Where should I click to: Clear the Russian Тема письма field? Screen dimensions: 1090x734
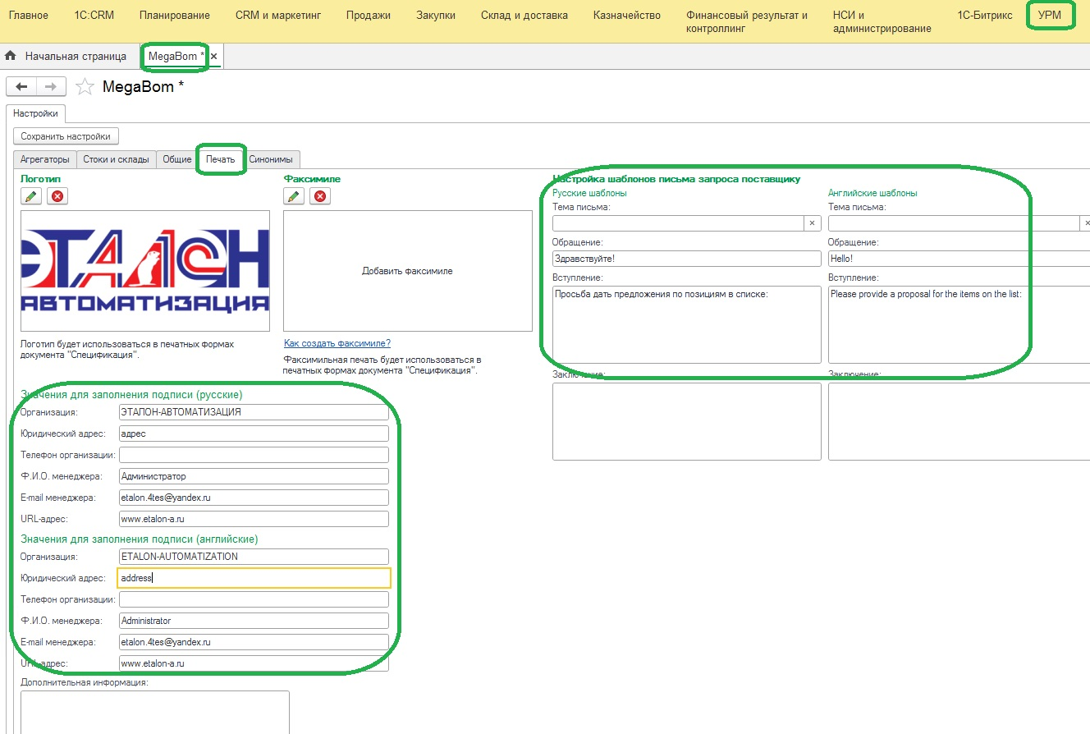812,223
